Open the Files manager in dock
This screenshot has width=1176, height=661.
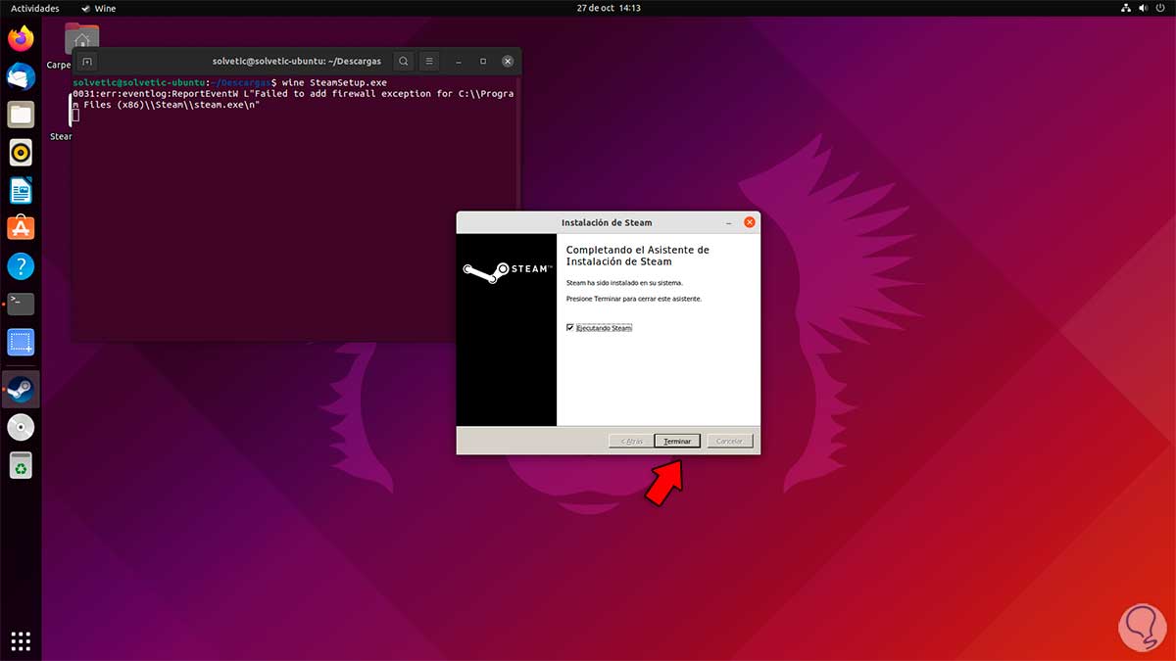[21, 115]
